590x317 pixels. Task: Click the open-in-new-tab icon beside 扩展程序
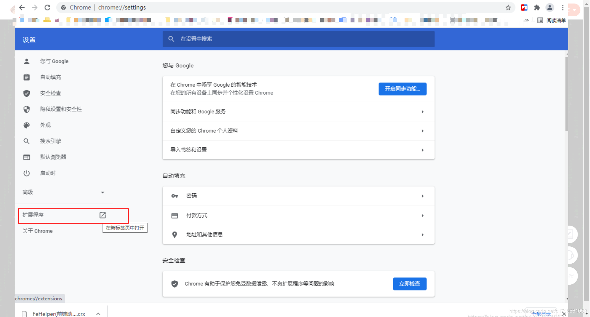pos(102,215)
